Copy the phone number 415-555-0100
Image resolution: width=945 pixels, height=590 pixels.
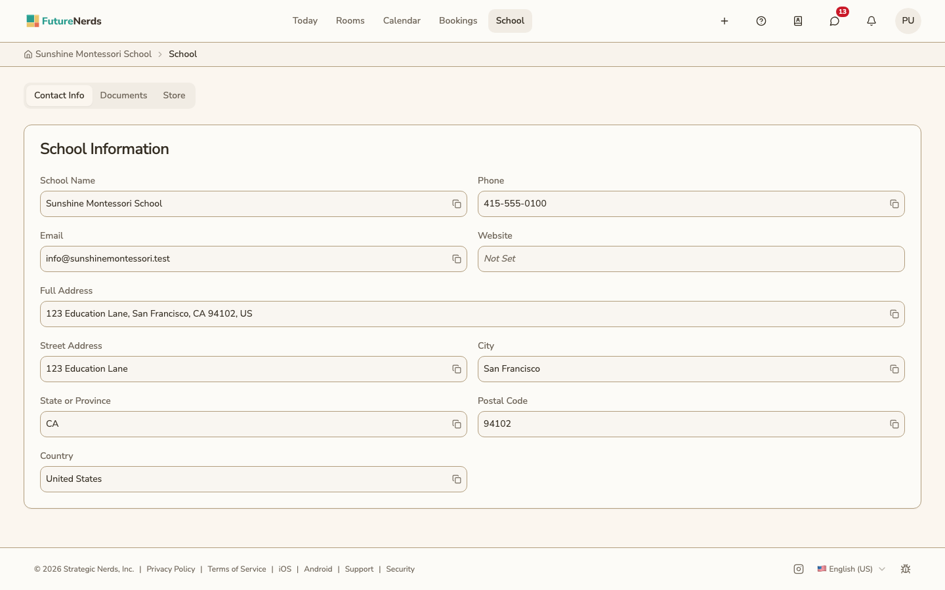(894, 204)
